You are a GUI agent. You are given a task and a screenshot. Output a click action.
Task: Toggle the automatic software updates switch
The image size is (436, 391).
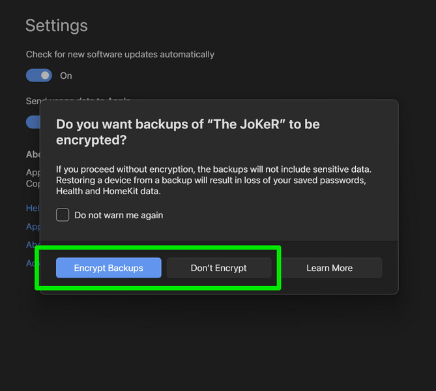tap(38, 76)
